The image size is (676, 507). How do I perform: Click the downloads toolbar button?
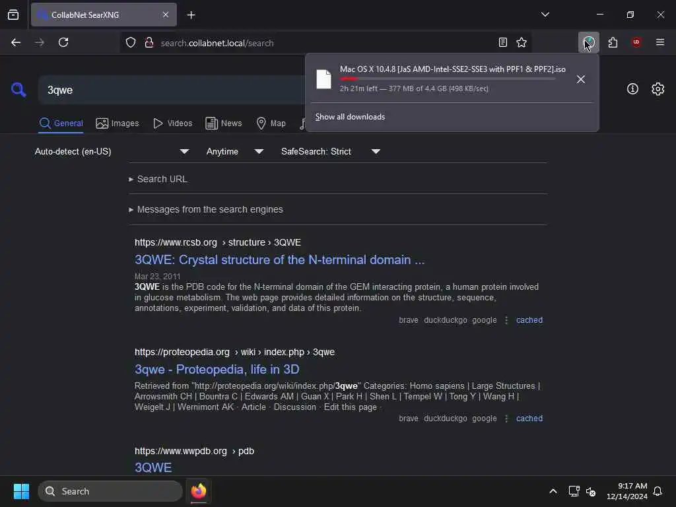pos(588,42)
